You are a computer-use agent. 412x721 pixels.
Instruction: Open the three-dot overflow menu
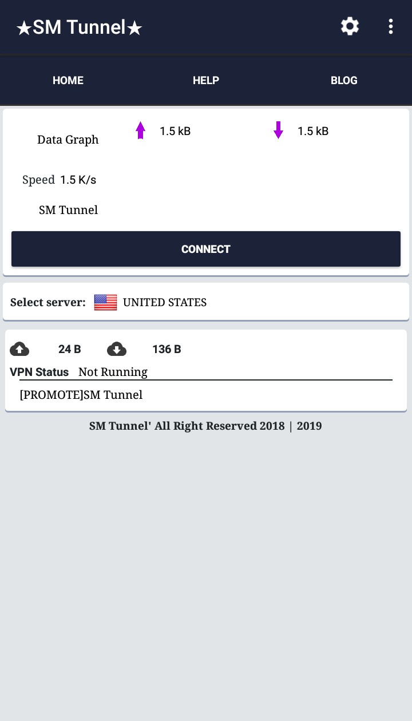point(391,26)
